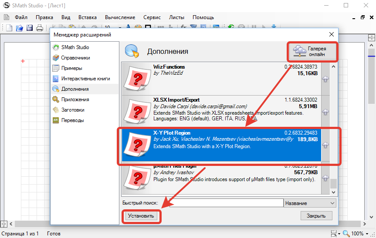Click the Save diskette toolbar icon
This screenshot has height=238, width=376.
[29, 28]
